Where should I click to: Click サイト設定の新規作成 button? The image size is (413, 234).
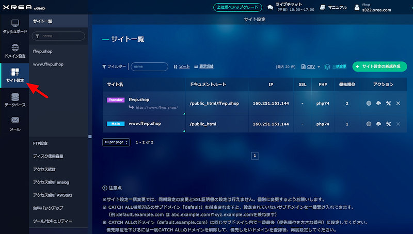tap(379, 66)
